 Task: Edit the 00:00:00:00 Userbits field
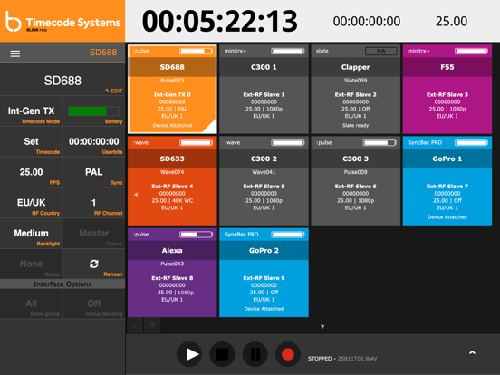pos(94,141)
